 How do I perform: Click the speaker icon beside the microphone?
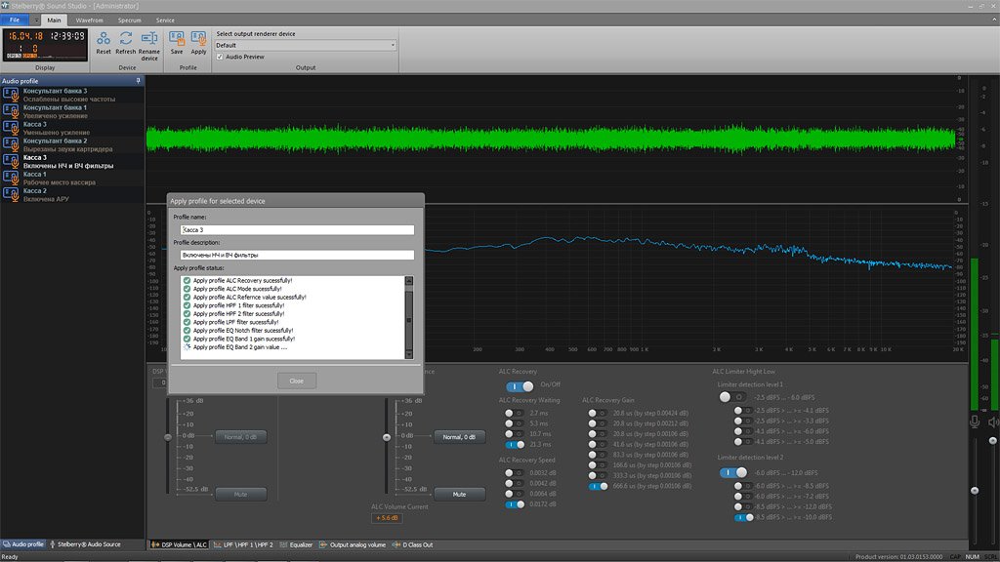[x=993, y=421]
